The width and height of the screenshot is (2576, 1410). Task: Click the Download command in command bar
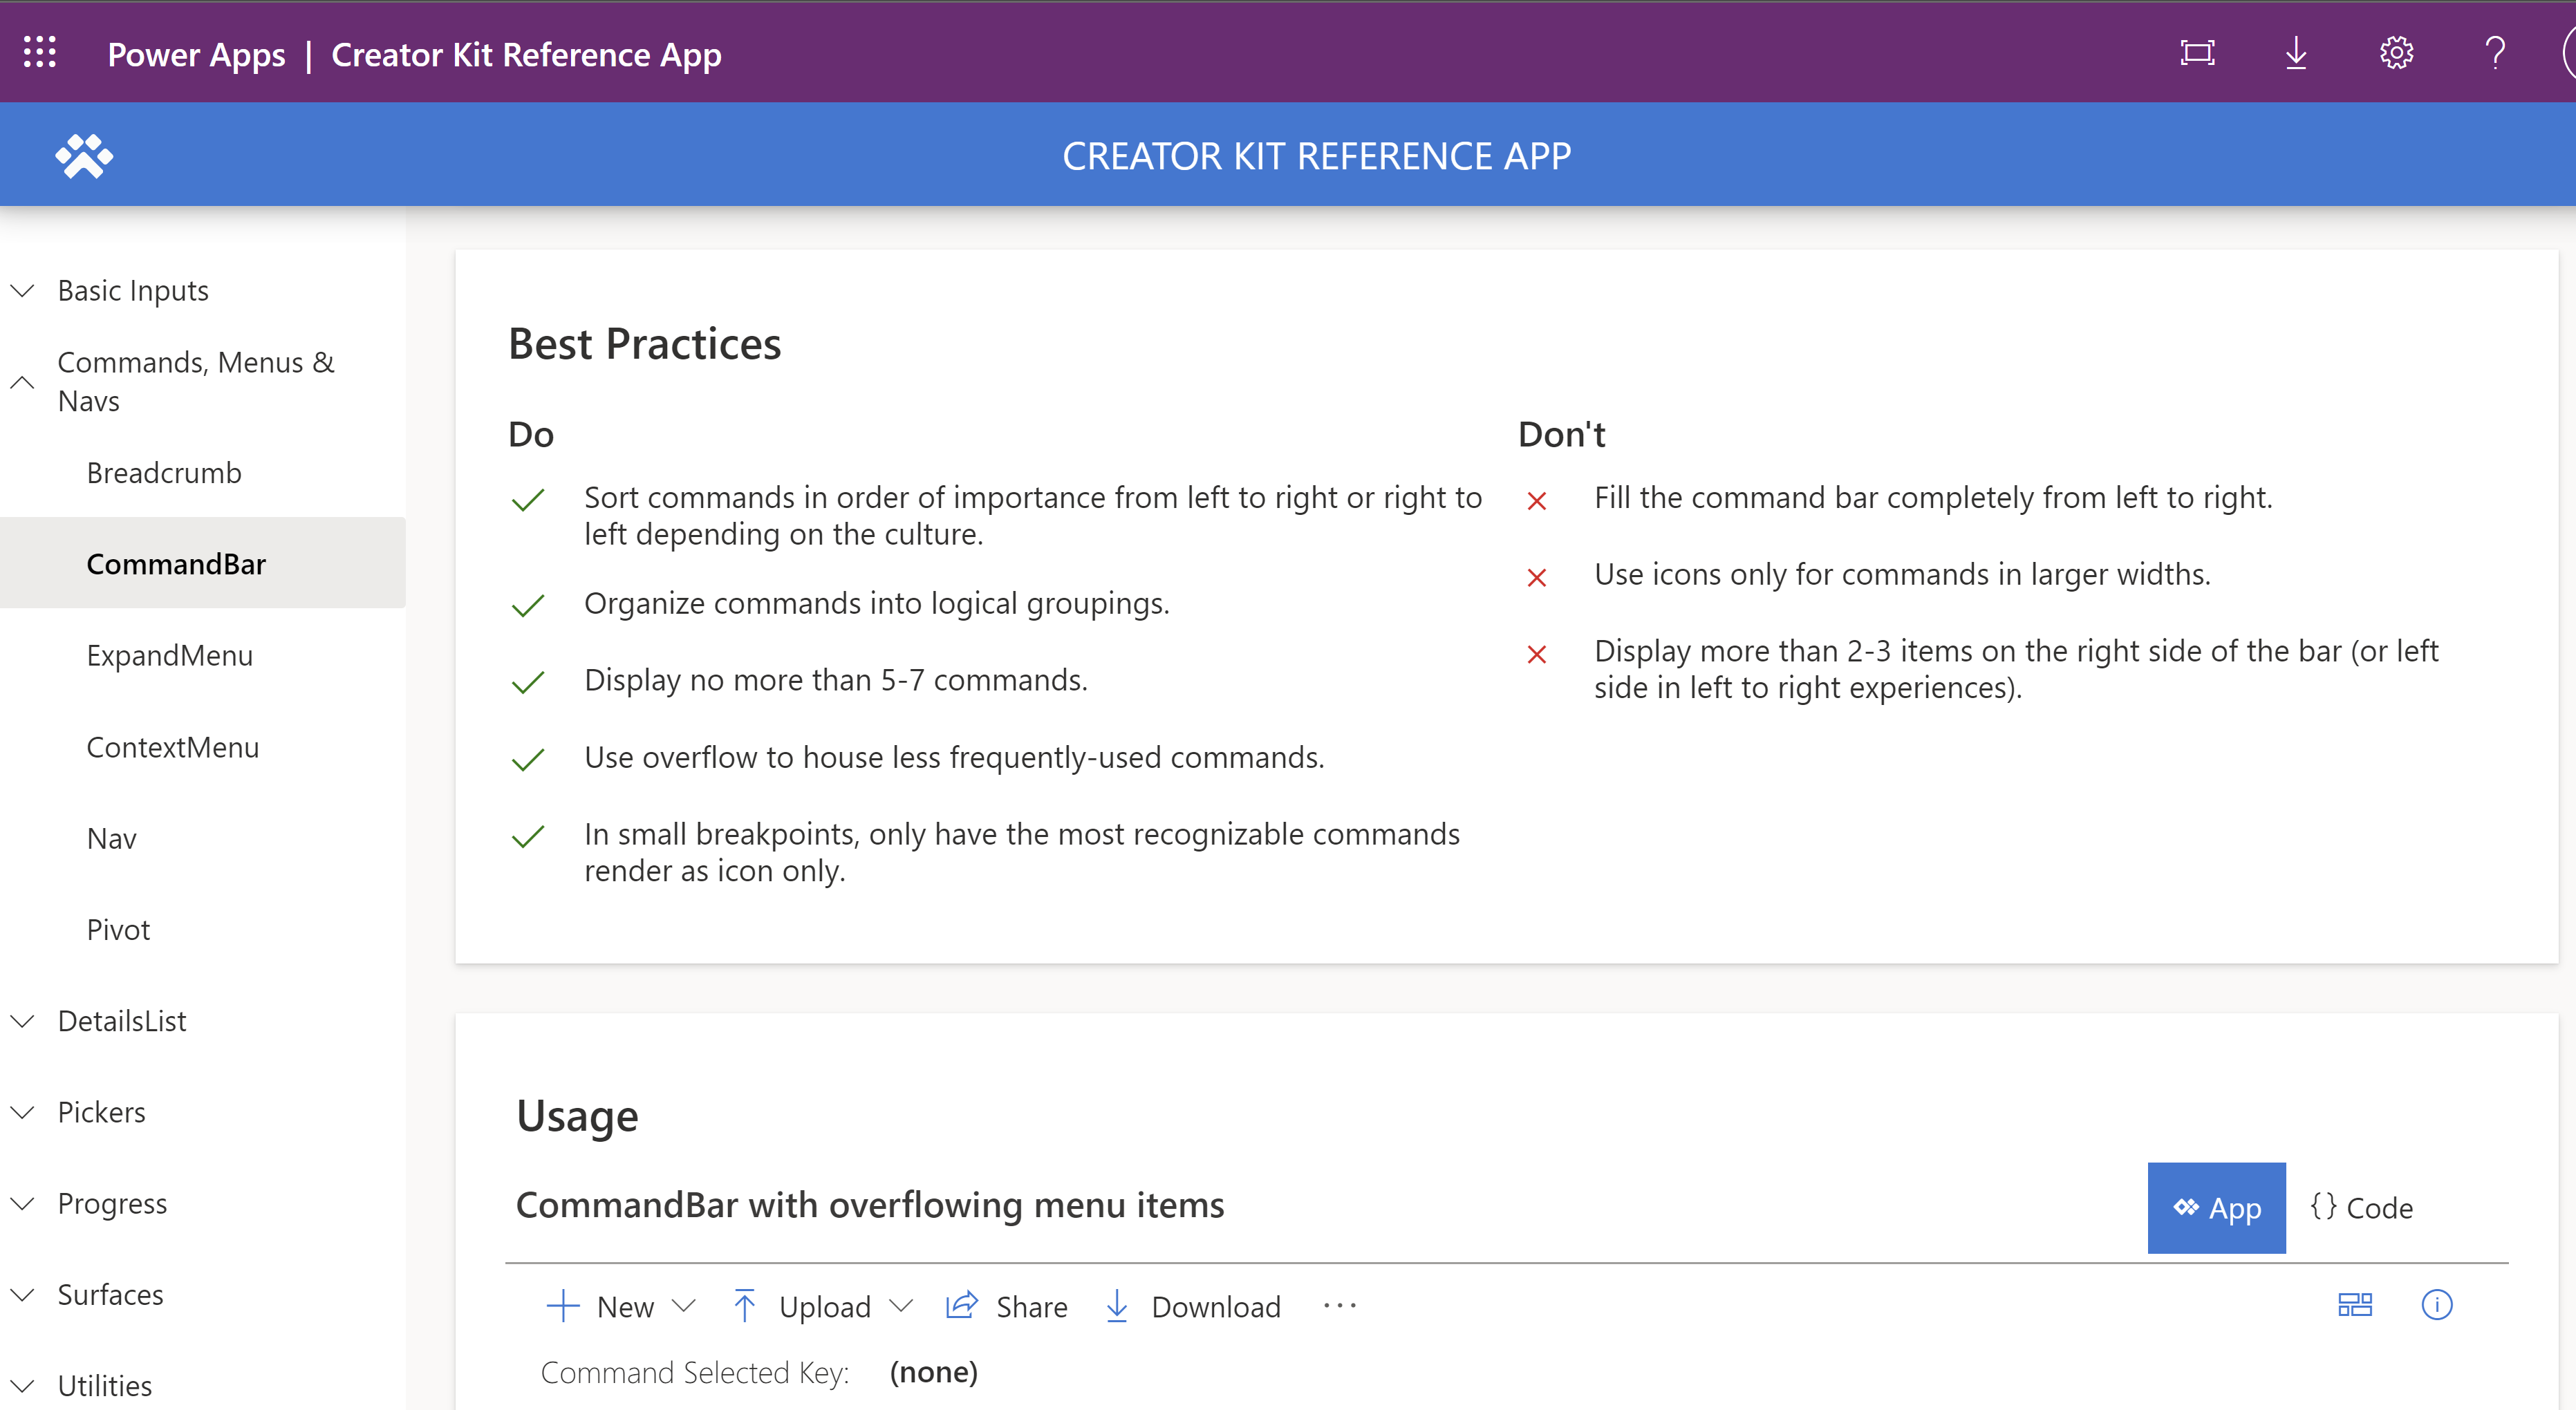coord(1193,1306)
